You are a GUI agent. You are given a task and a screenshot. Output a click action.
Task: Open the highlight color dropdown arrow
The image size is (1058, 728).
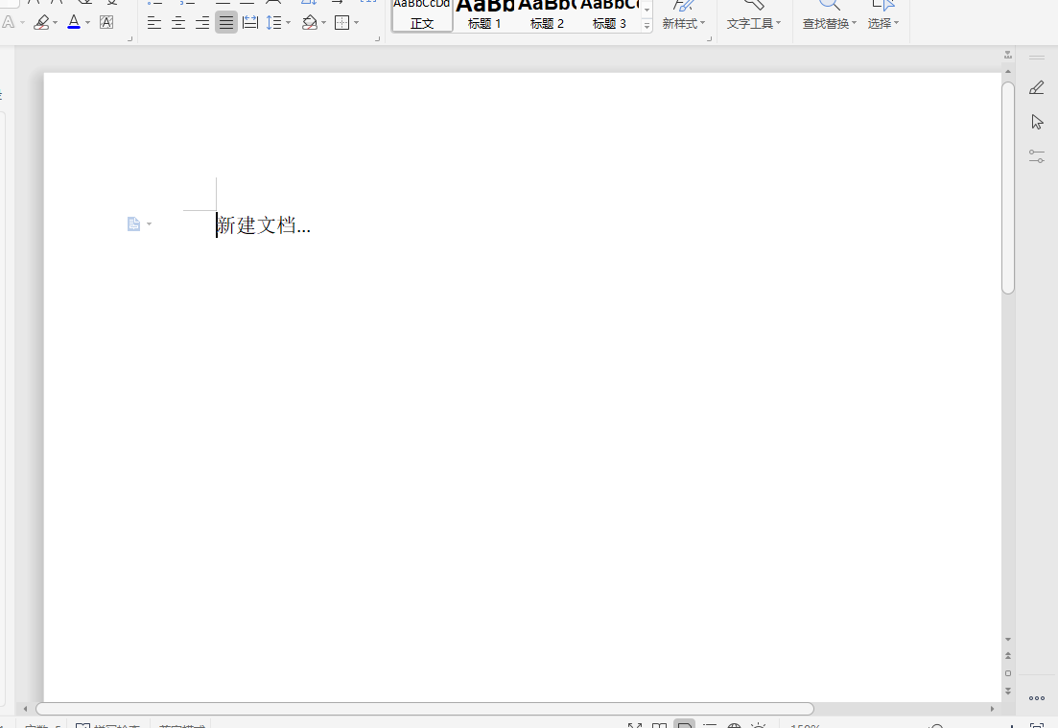click(x=55, y=23)
